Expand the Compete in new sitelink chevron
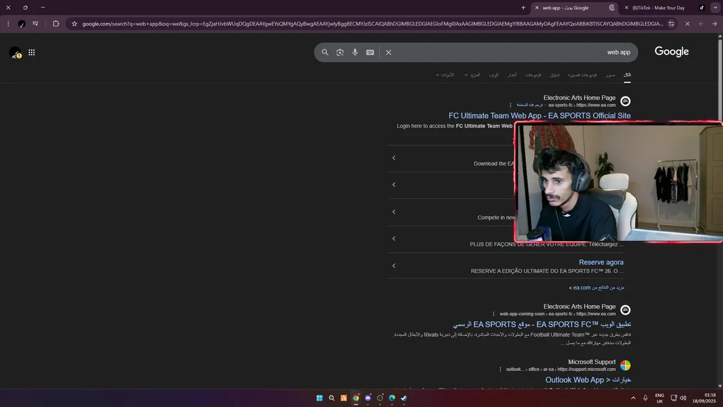The width and height of the screenshot is (723, 407). 394,212
